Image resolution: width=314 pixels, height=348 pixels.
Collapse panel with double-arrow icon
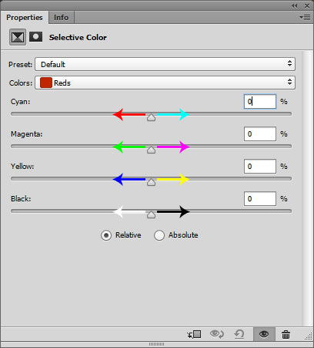pyautogui.click(x=295, y=5)
